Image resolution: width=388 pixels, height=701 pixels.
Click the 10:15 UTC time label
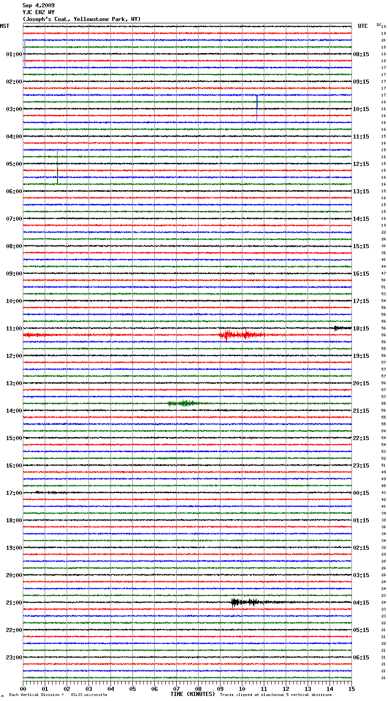[361, 109]
